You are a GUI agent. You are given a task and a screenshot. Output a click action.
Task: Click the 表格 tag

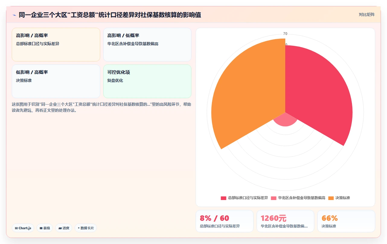pos(45,228)
